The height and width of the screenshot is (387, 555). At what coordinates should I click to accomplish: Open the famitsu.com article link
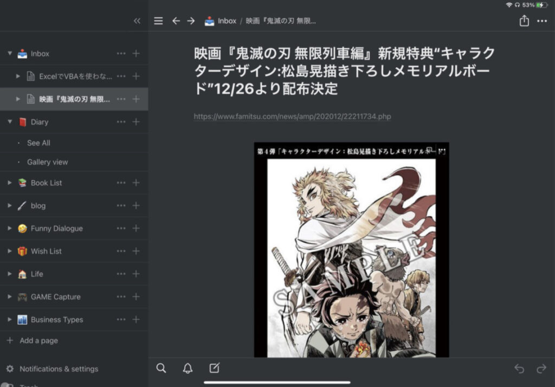292,117
